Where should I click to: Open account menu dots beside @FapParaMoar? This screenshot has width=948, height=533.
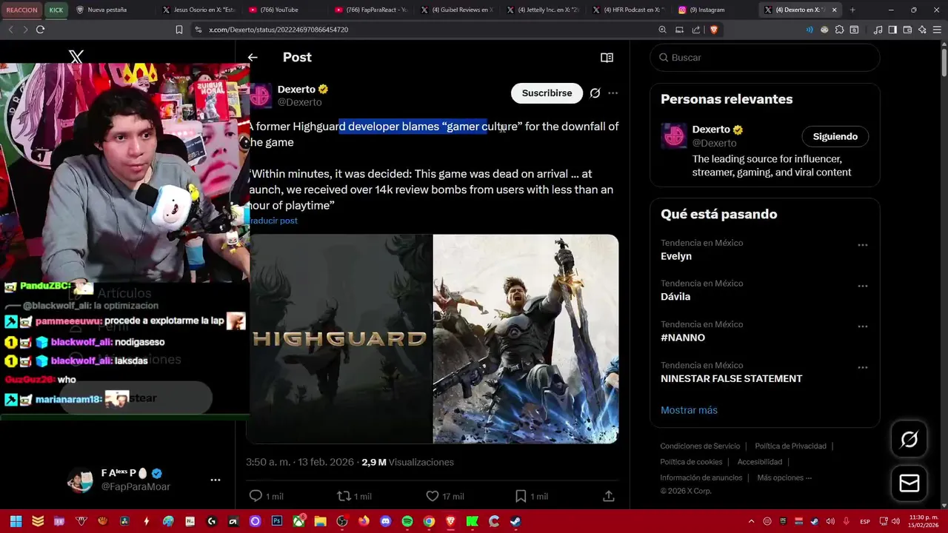pos(216,480)
